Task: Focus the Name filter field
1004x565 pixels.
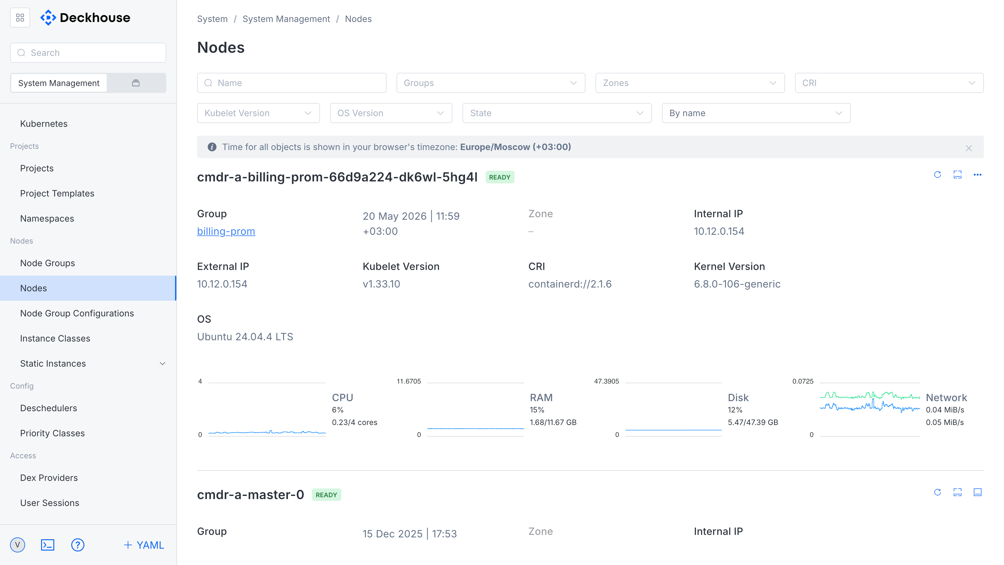Action: tap(291, 83)
